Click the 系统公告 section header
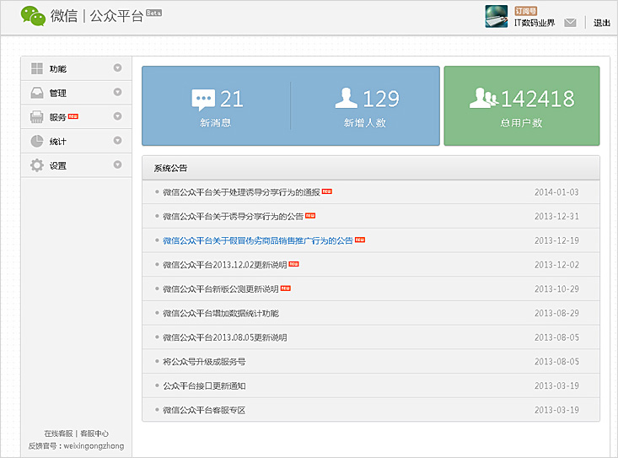 point(170,169)
